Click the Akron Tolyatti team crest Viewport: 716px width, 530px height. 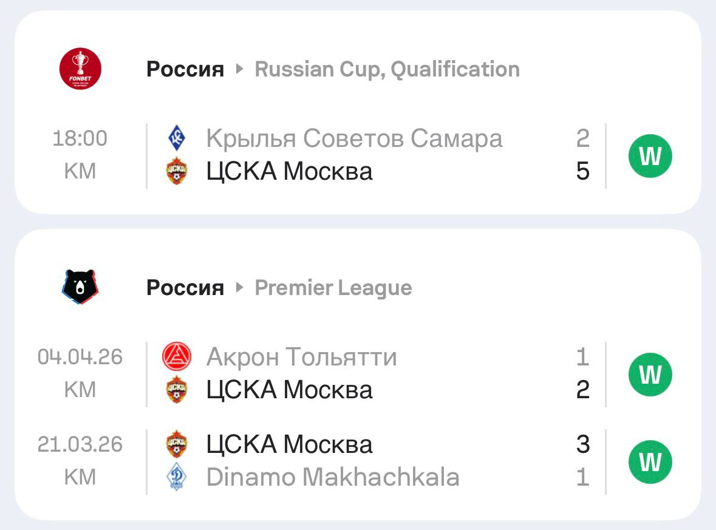pyautogui.click(x=177, y=357)
